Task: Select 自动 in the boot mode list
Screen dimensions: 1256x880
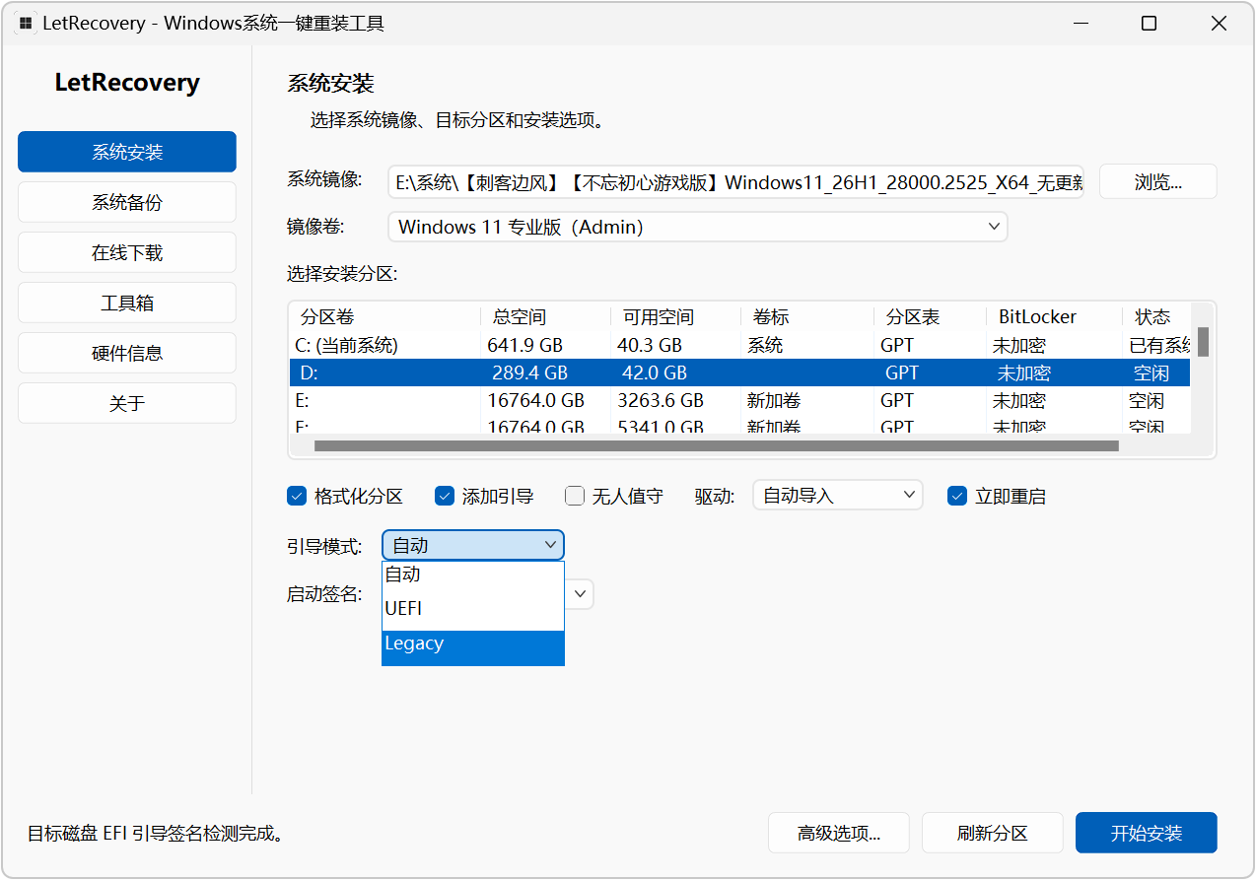Action: tap(473, 575)
